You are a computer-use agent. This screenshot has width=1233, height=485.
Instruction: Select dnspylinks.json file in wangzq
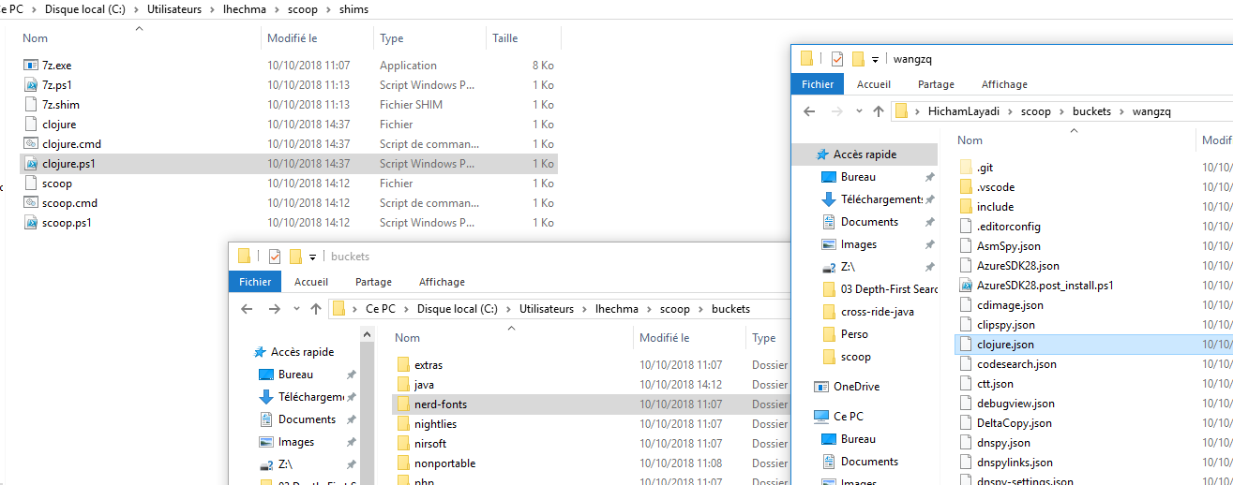[1015, 463]
